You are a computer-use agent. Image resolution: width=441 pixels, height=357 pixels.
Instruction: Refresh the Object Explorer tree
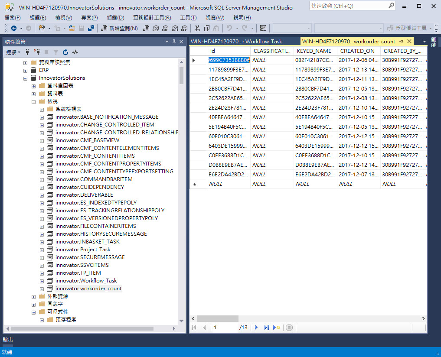click(65, 52)
